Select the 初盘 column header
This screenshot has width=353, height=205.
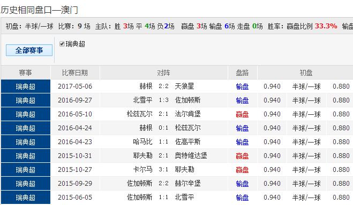306,73
